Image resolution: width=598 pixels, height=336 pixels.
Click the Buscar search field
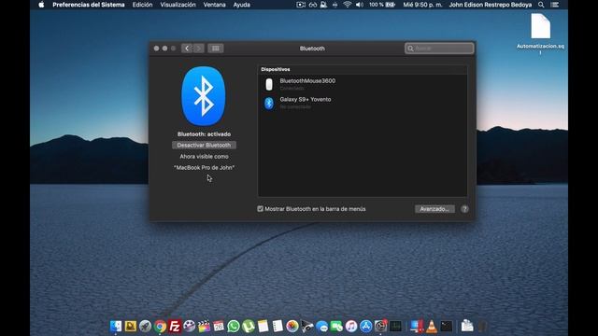tap(439, 49)
